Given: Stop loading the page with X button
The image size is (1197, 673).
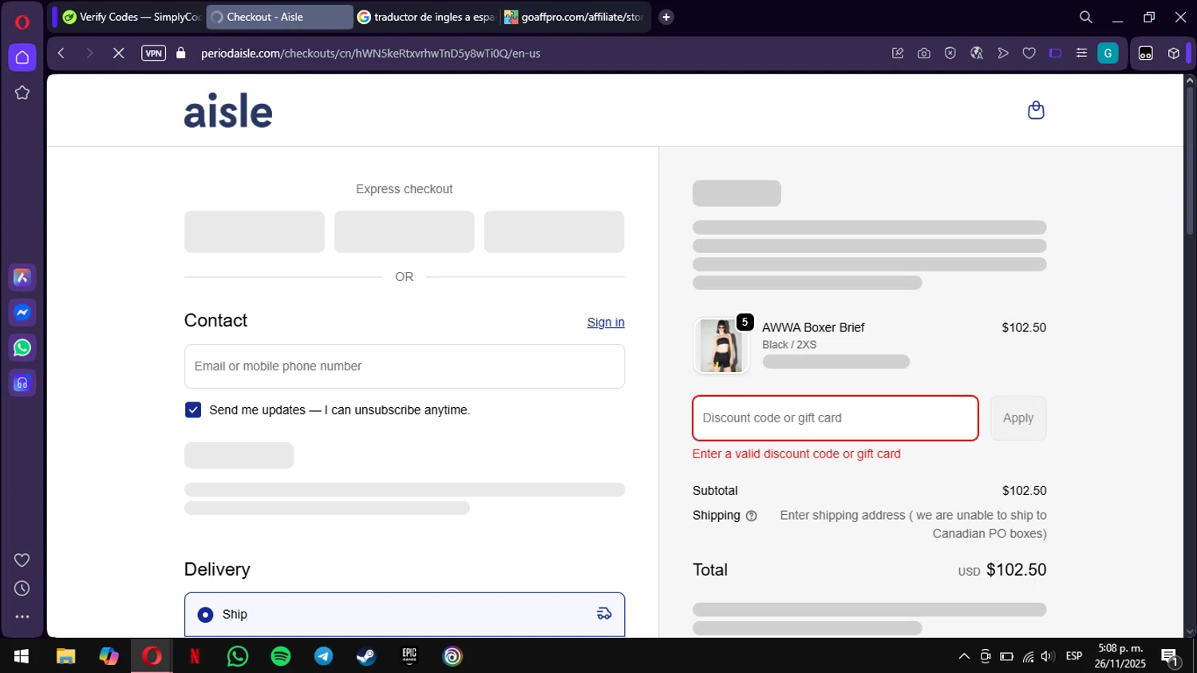Looking at the screenshot, I should [x=118, y=53].
